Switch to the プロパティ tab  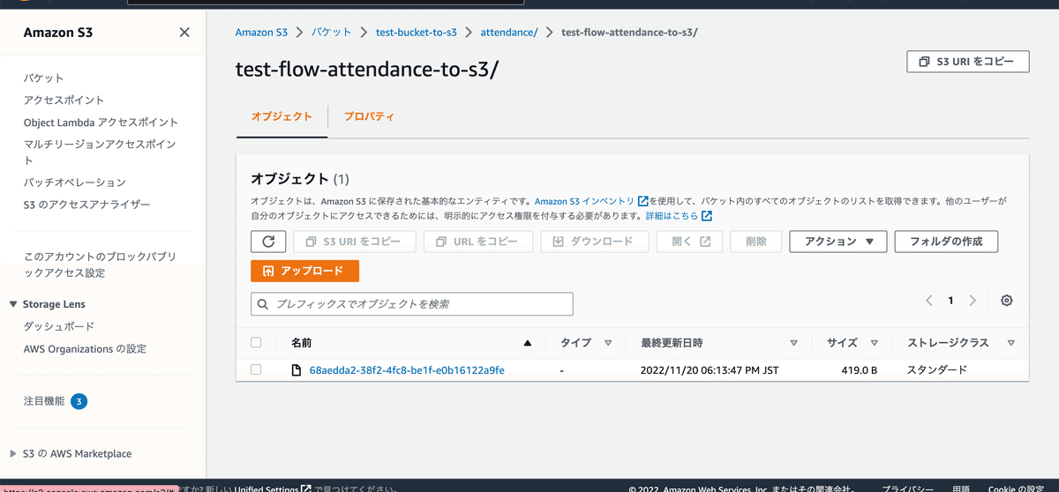pyautogui.click(x=369, y=116)
